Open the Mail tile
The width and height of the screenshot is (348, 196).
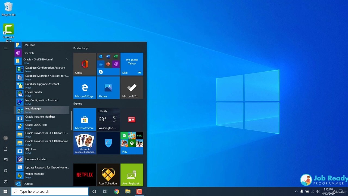(132, 64)
